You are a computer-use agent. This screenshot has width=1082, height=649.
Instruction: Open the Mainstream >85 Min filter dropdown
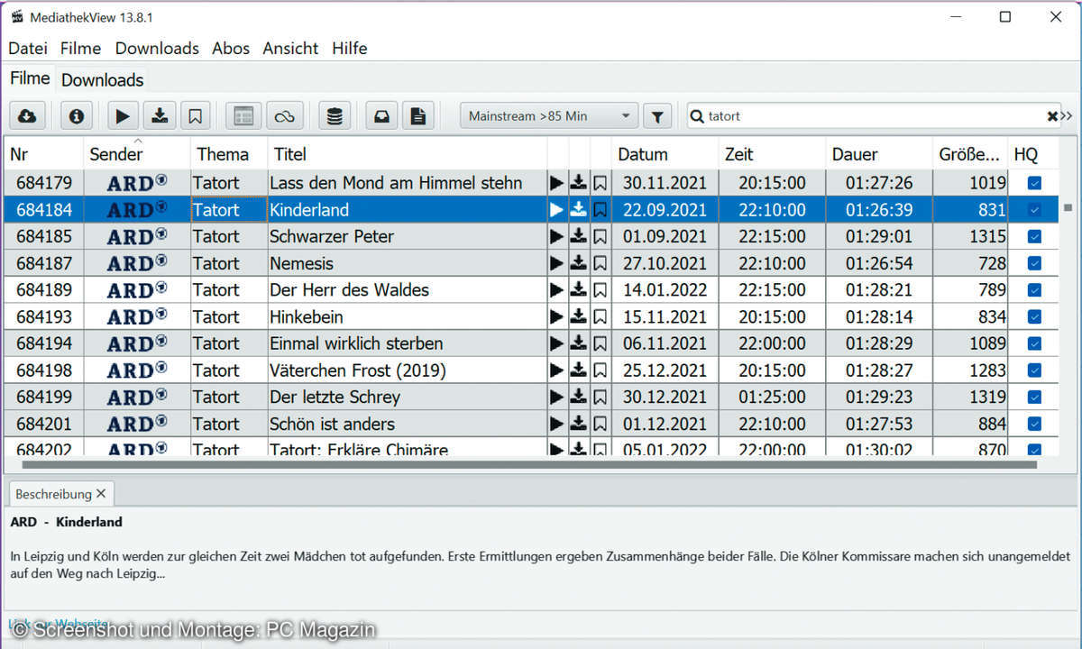point(549,116)
